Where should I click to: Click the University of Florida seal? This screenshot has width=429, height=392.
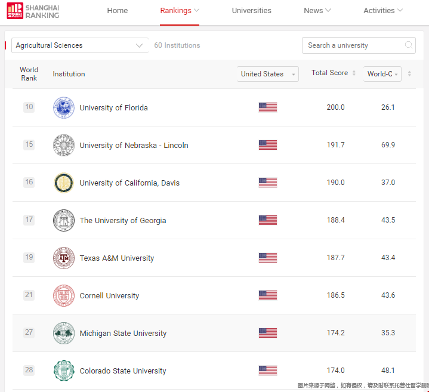click(x=64, y=107)
